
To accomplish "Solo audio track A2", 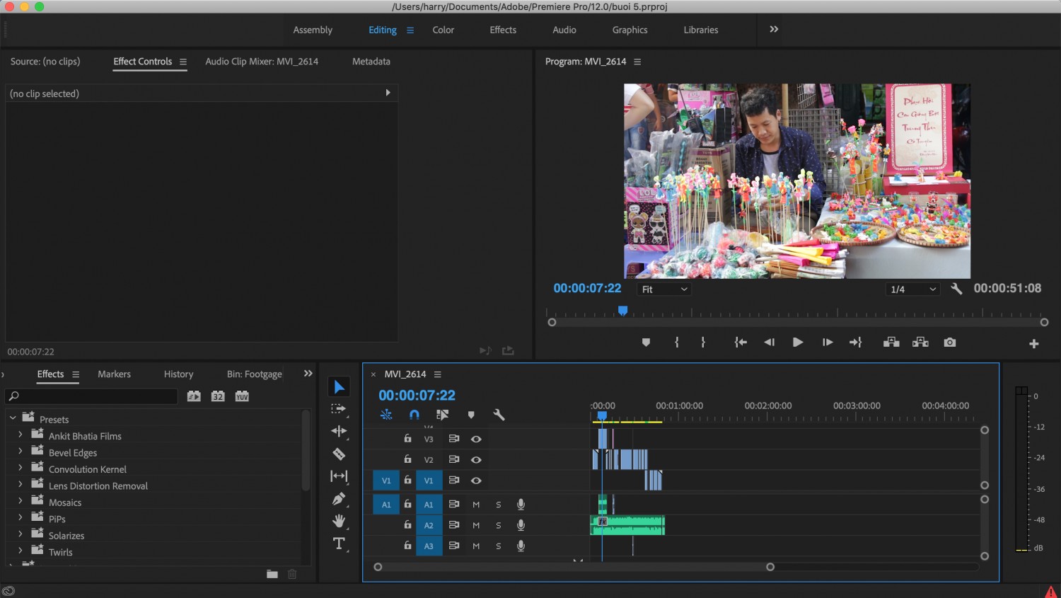I will 499,525.
